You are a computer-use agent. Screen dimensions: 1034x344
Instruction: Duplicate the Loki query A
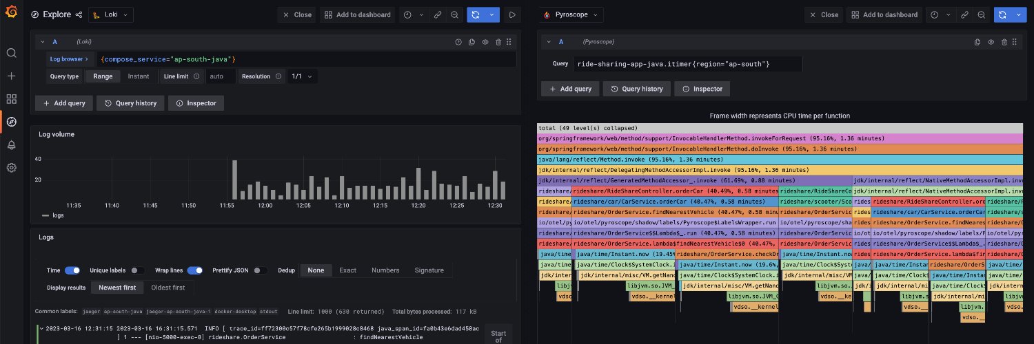[x=472, y=42]
